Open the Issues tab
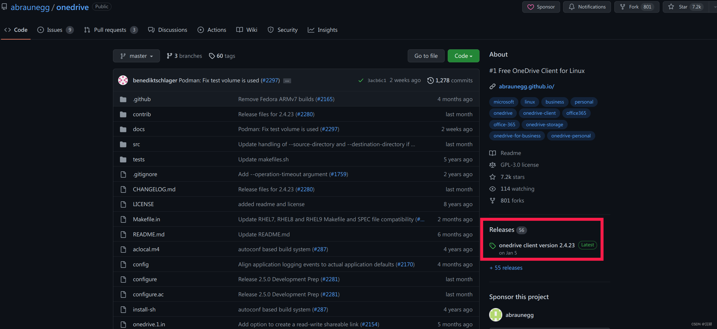717x329 pixels. click(x=55, y=30)
